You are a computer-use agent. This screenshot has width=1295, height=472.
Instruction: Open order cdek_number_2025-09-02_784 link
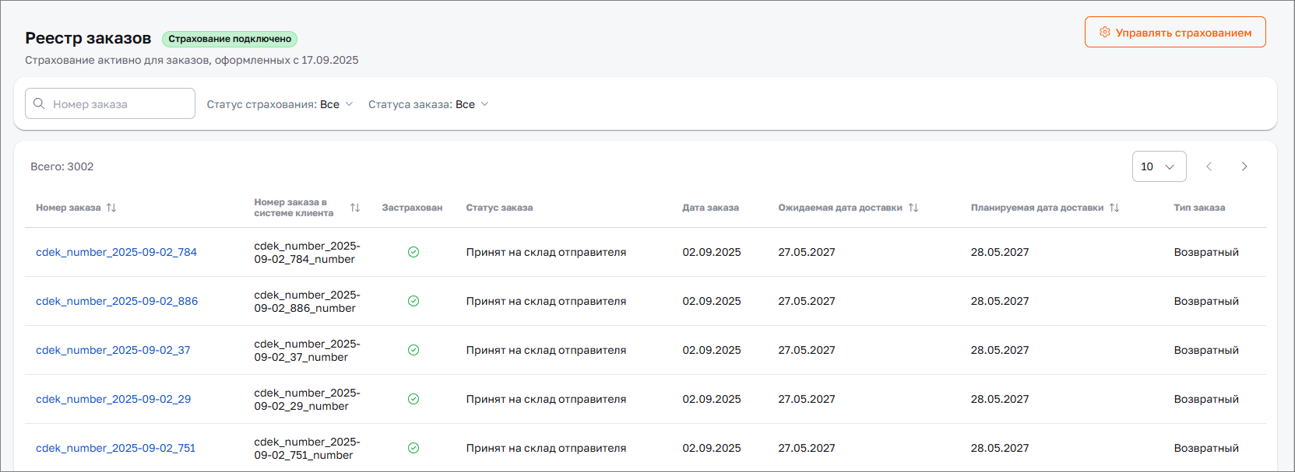pyautogui.click(x=116, y=252)
